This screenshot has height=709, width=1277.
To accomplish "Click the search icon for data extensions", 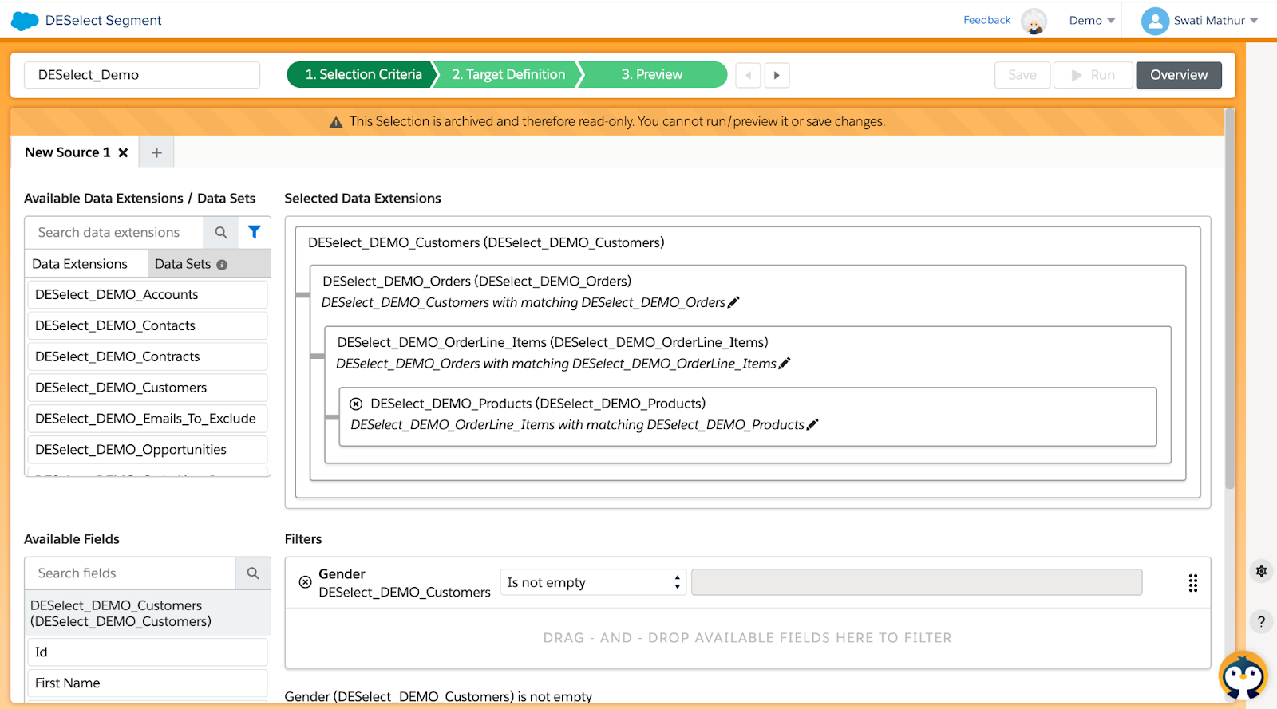I will pyautogui.click(x=221, y=232).
